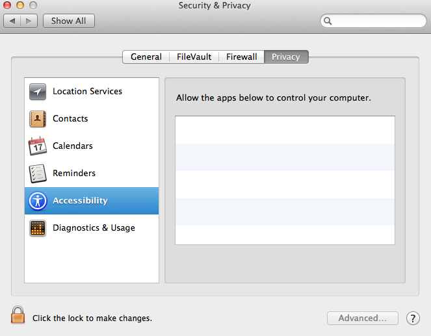Image resolution: width=431 pixels, height=336 pixels.
Task: Go forward with the right arrow button
Action: tap(29, 21)
